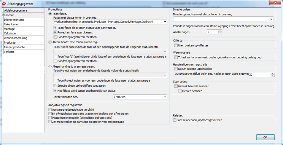
Task: Select the Calculatie department
Action: (x=23, y=34)
